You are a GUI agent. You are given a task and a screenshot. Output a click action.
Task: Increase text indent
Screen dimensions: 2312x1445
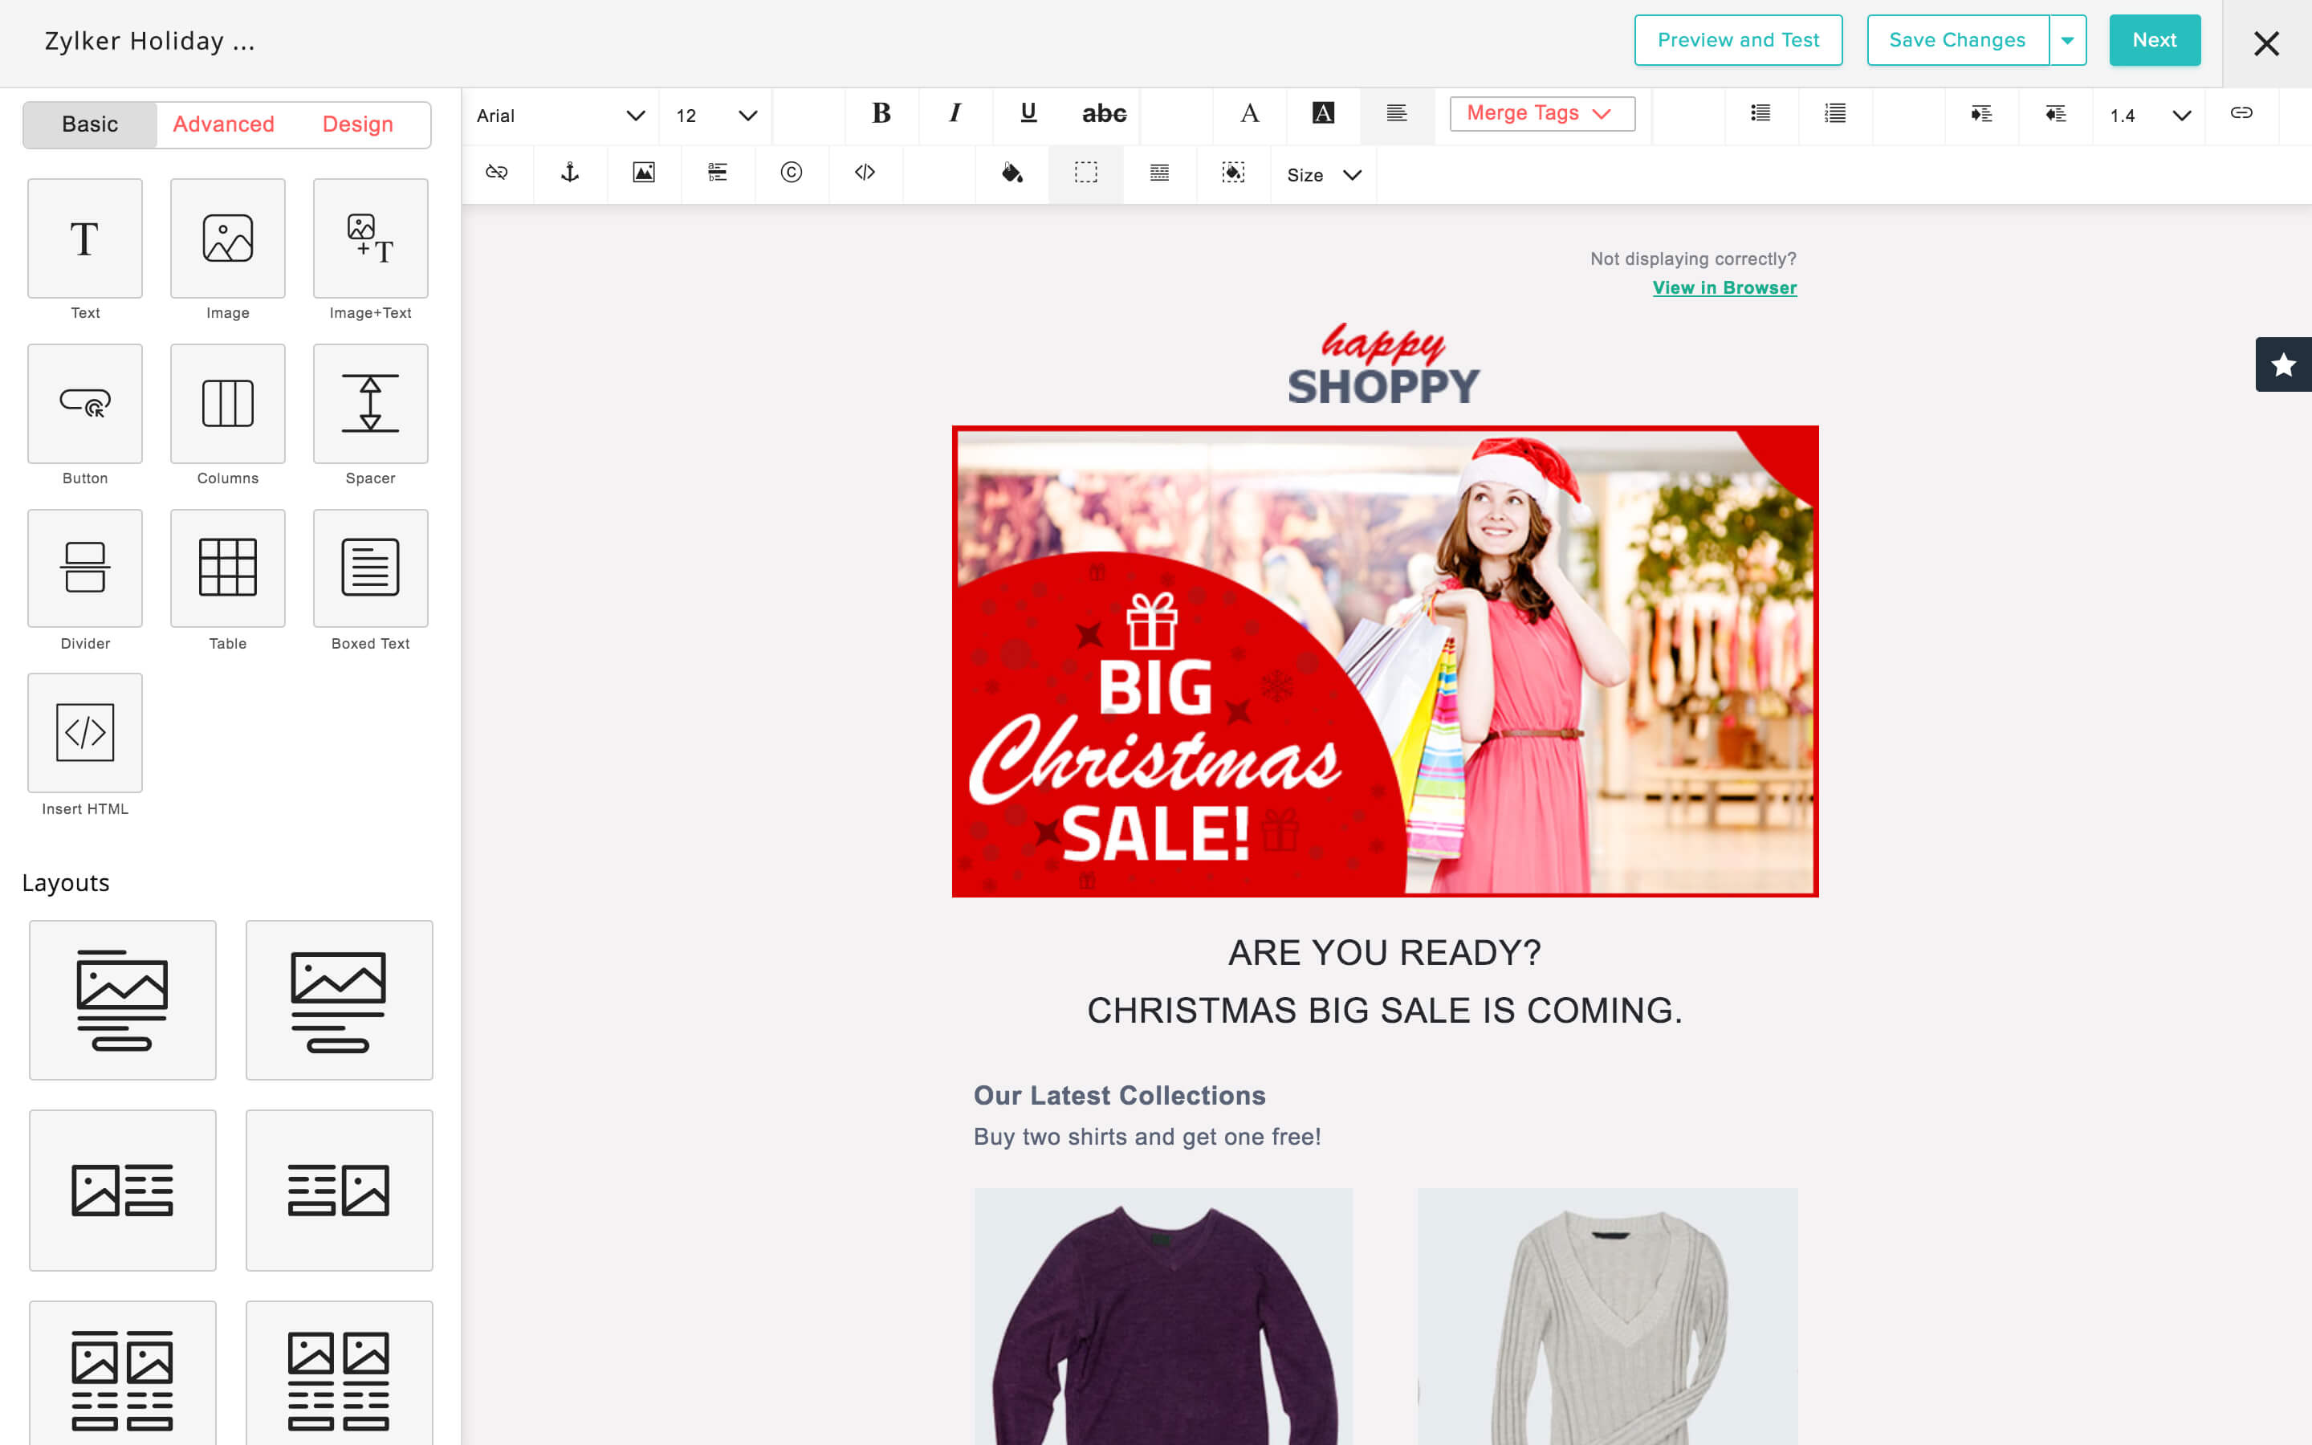pyautogui.click(x=1981, y=115)
